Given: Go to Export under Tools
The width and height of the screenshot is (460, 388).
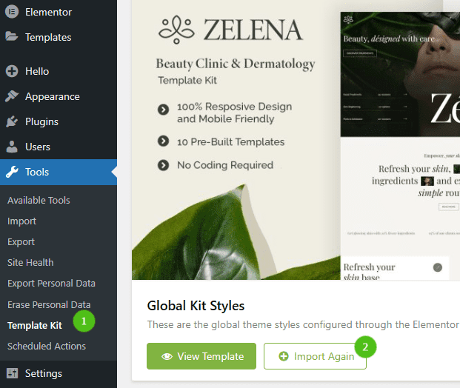Looking at the screenshot, I should tap(21, 241).
